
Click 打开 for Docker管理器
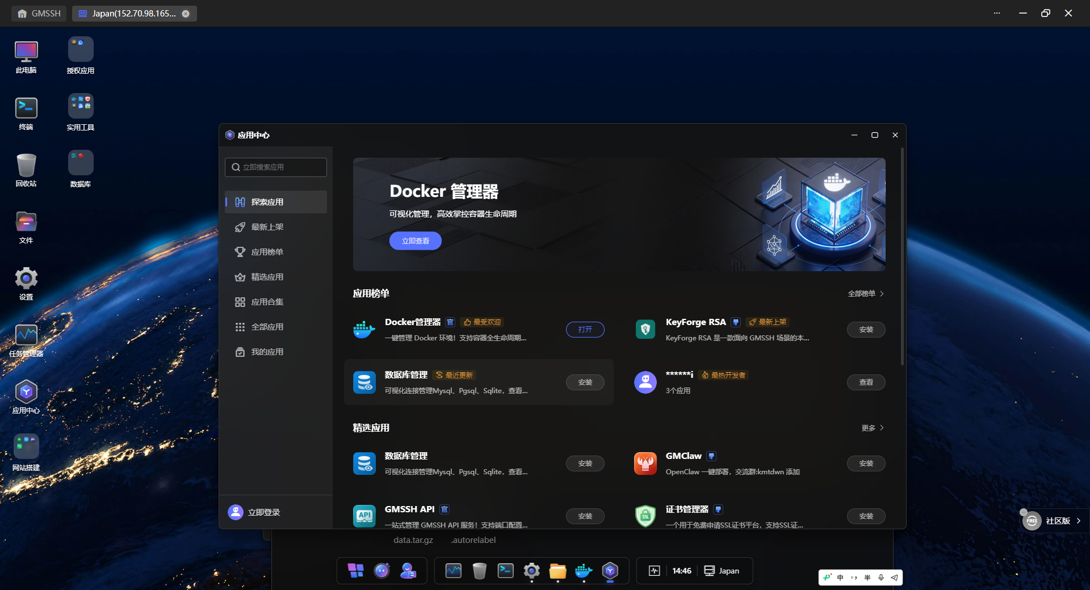[585, 330]
